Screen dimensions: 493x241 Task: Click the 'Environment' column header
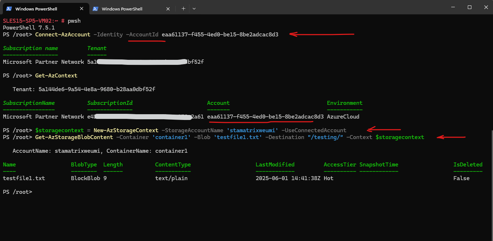[x=345, y=103]
